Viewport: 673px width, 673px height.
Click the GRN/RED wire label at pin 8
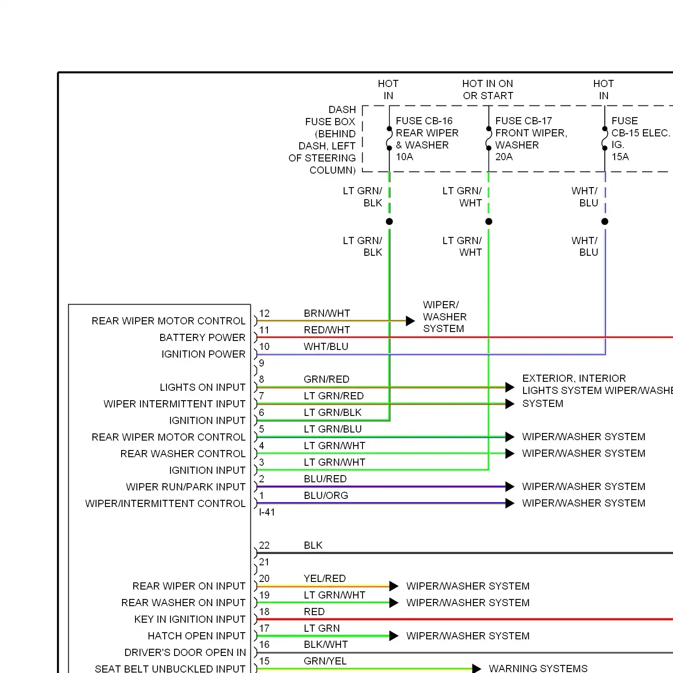(326, 379)
